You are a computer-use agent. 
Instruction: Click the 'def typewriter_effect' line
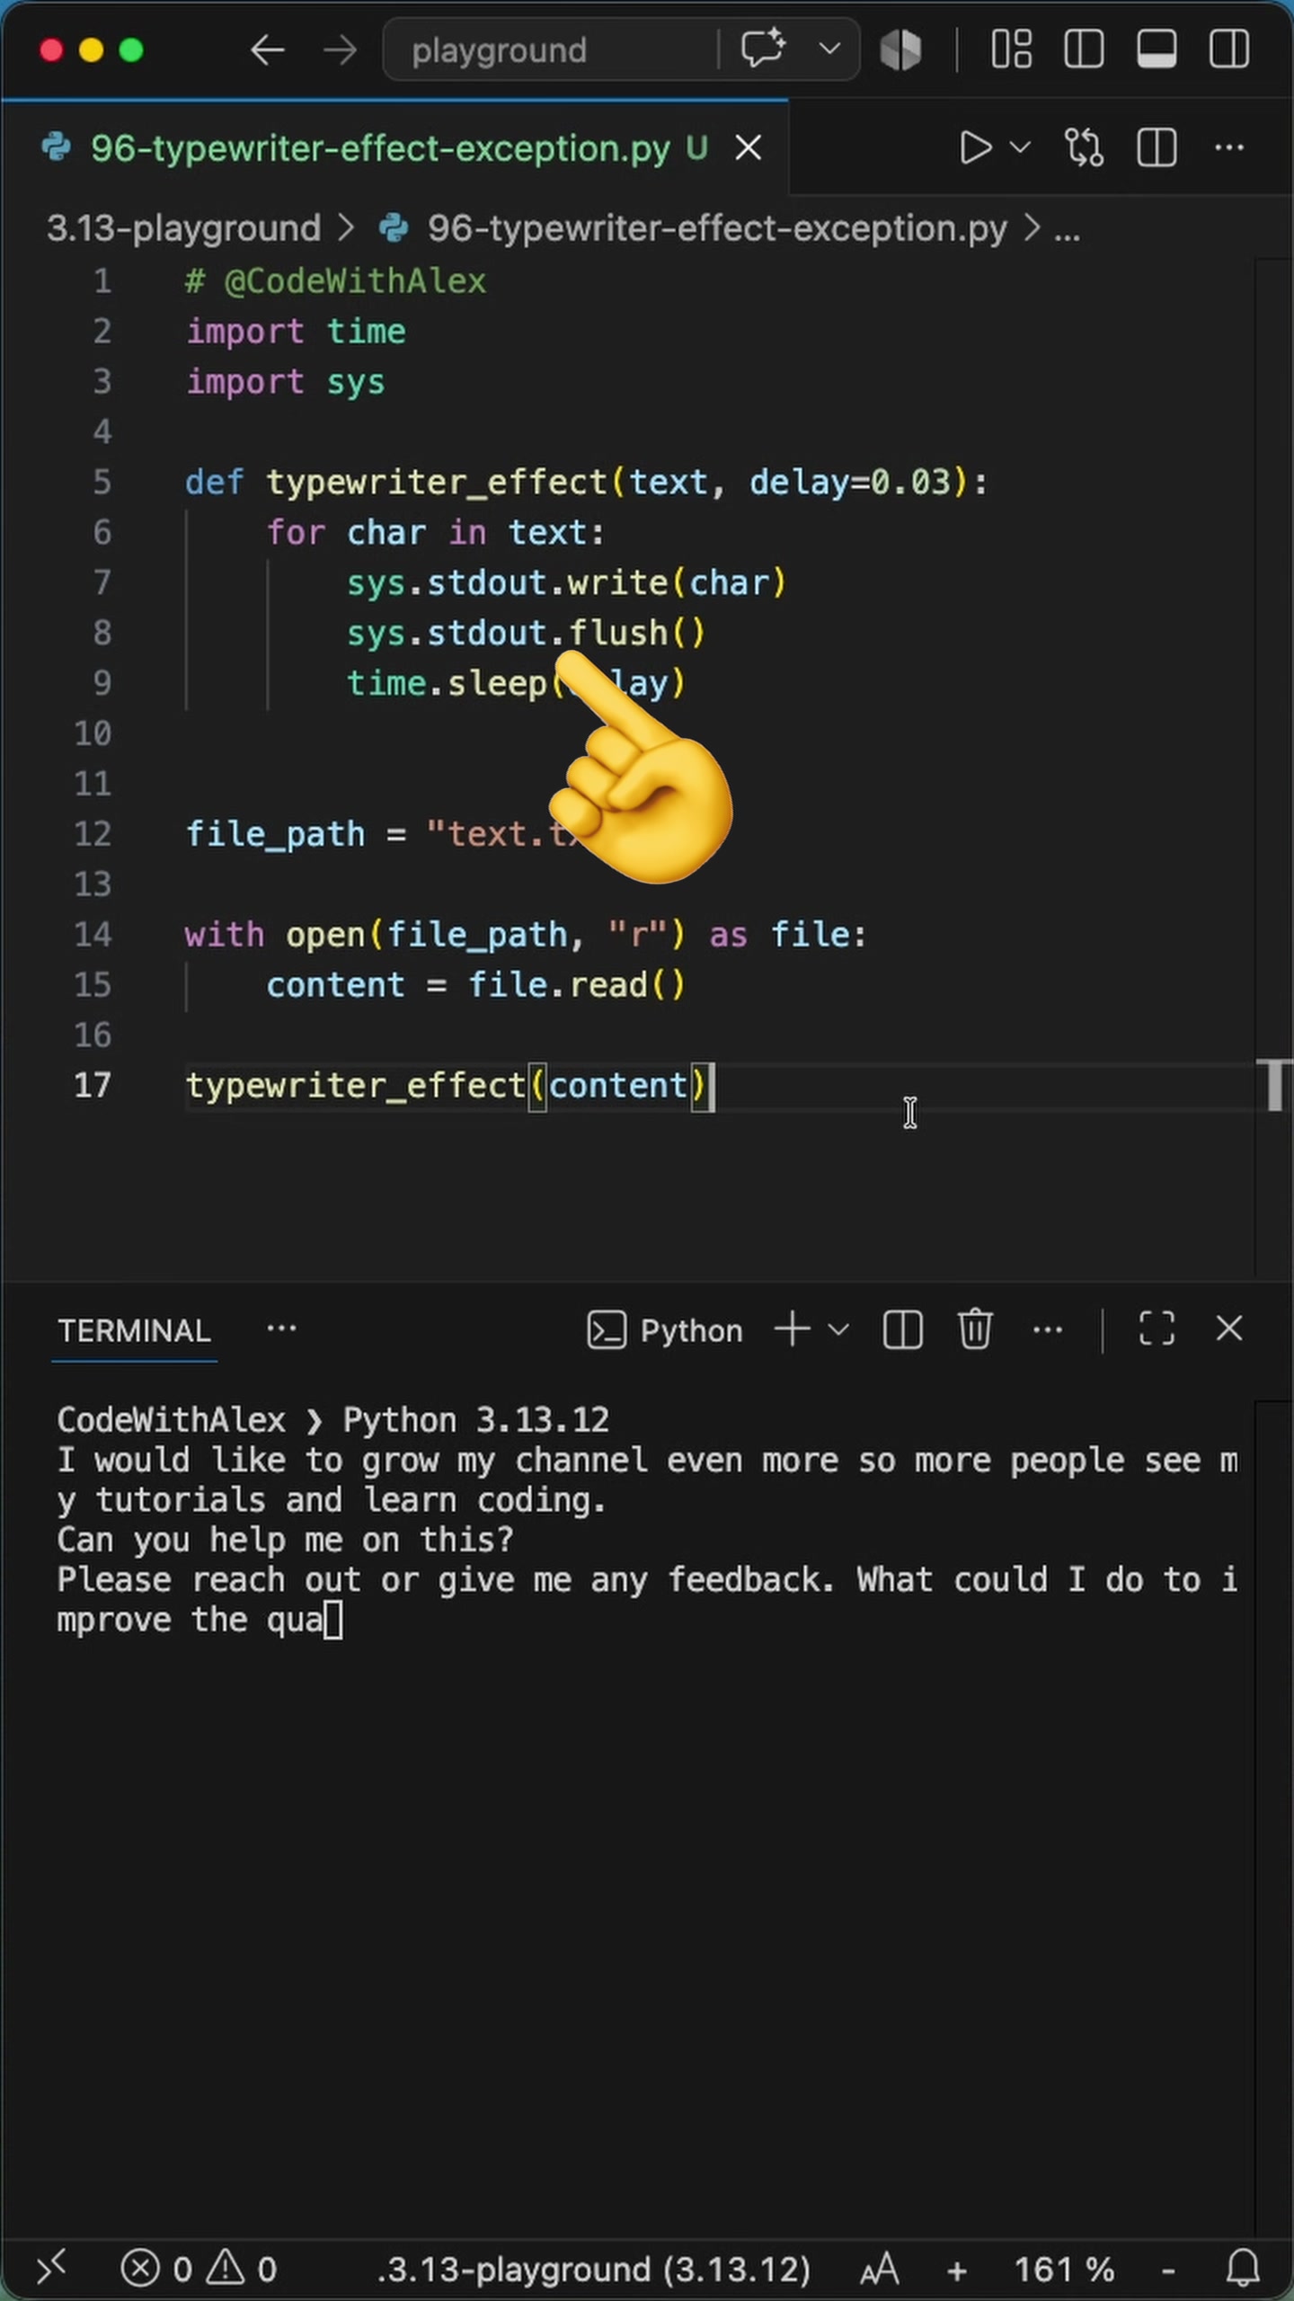[x=586, y=483]
